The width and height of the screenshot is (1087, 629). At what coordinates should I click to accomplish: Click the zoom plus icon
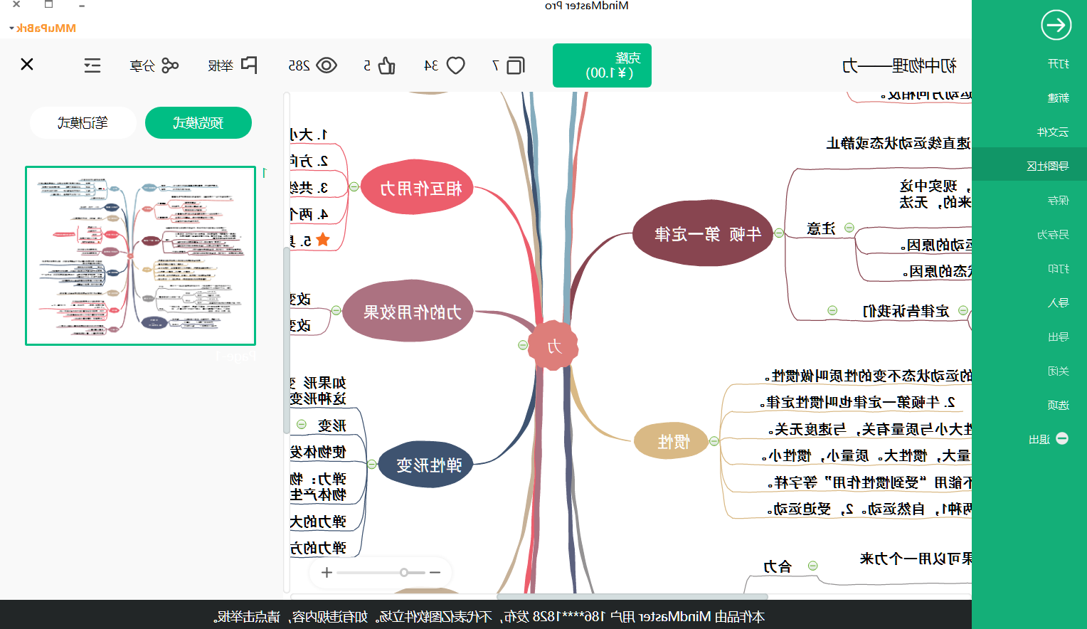tap(327, 572)
